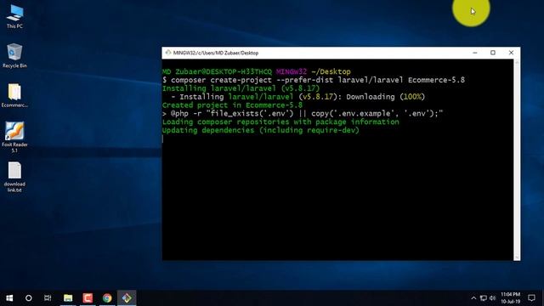Open the Windows Start menu
544x306 pixels.
9,298
